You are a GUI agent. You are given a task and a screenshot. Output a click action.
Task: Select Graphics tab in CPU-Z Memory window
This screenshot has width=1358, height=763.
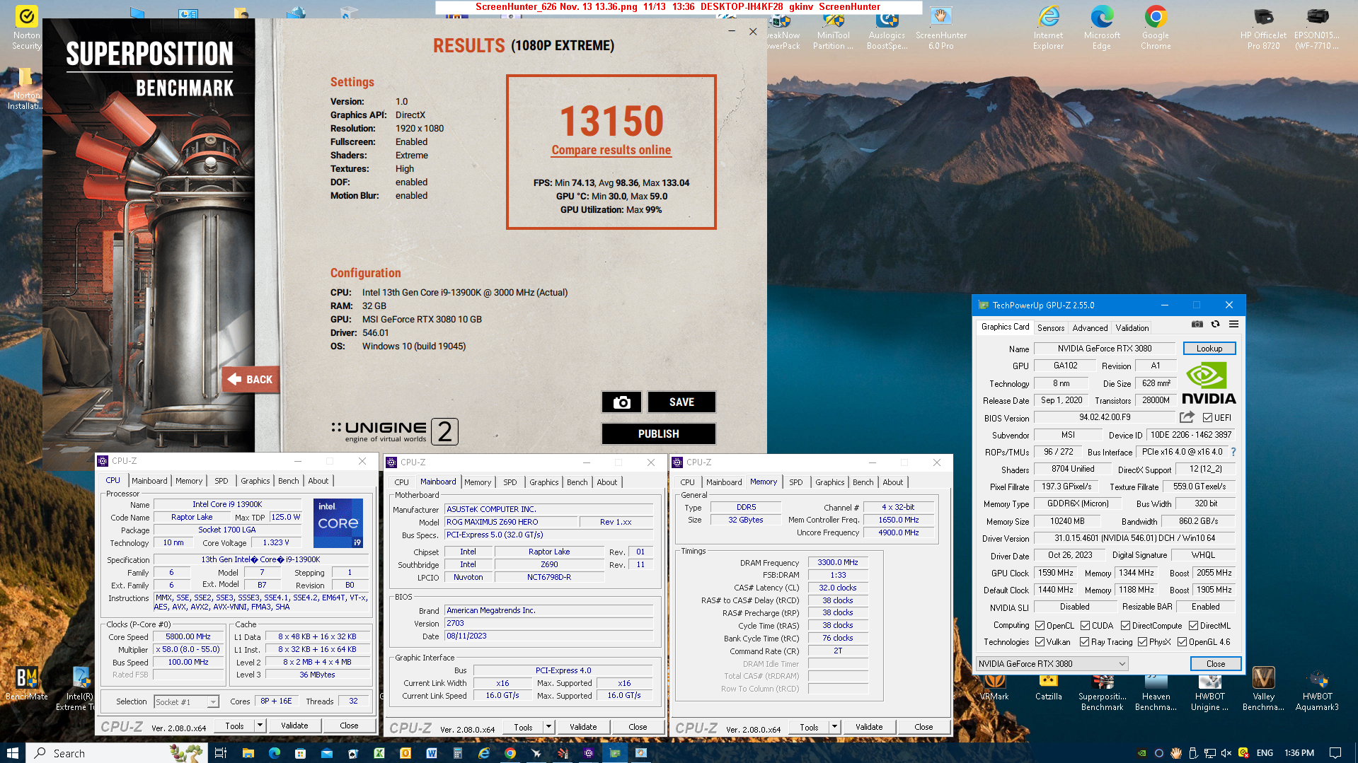(829, 482)
